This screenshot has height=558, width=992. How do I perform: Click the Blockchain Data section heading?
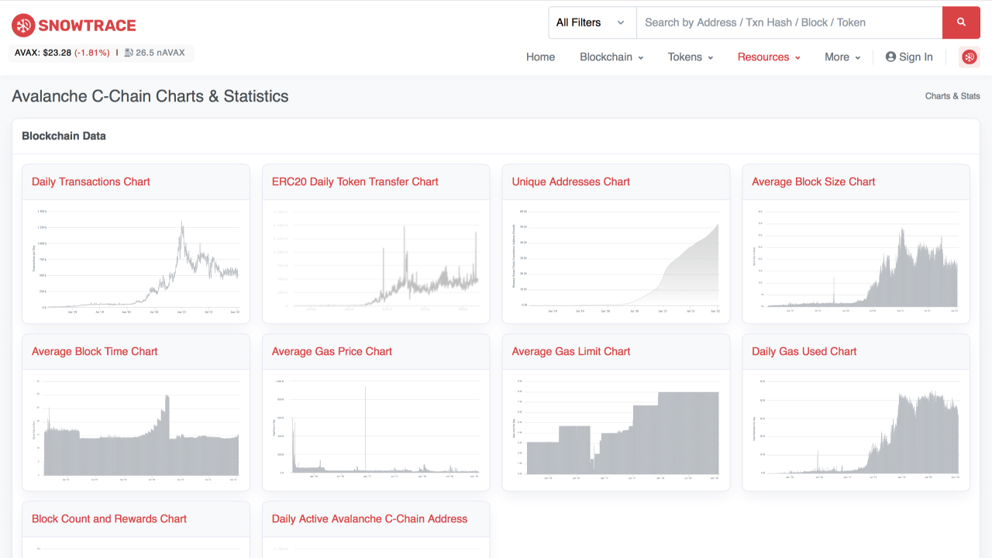point(64,136)
